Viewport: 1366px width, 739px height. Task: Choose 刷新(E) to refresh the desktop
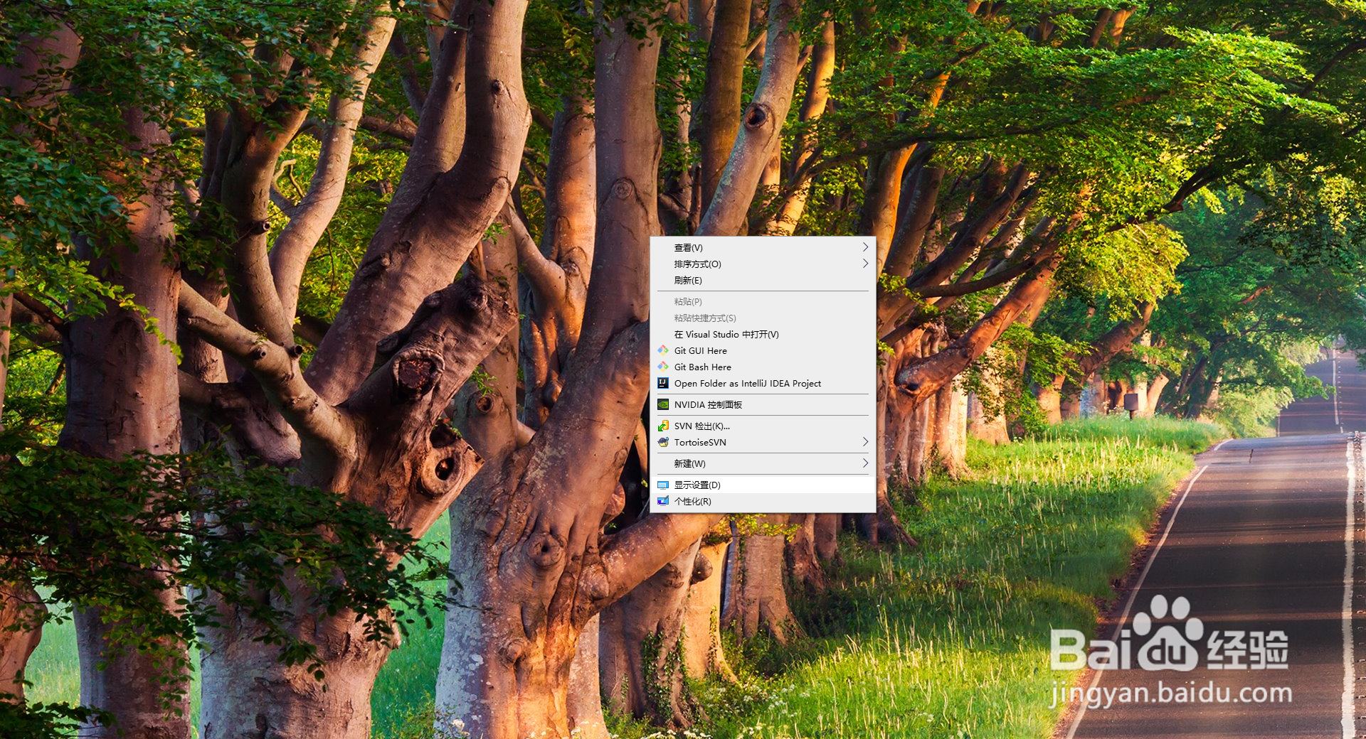click(x=763, y=280)
